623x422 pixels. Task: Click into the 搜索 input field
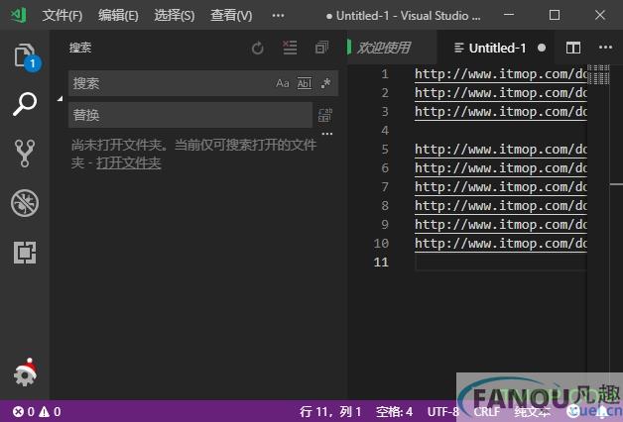tap(169, 84)
